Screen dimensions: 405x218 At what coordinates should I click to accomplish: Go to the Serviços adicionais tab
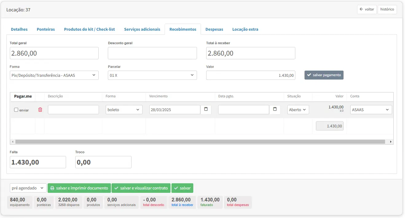[142, 29]
